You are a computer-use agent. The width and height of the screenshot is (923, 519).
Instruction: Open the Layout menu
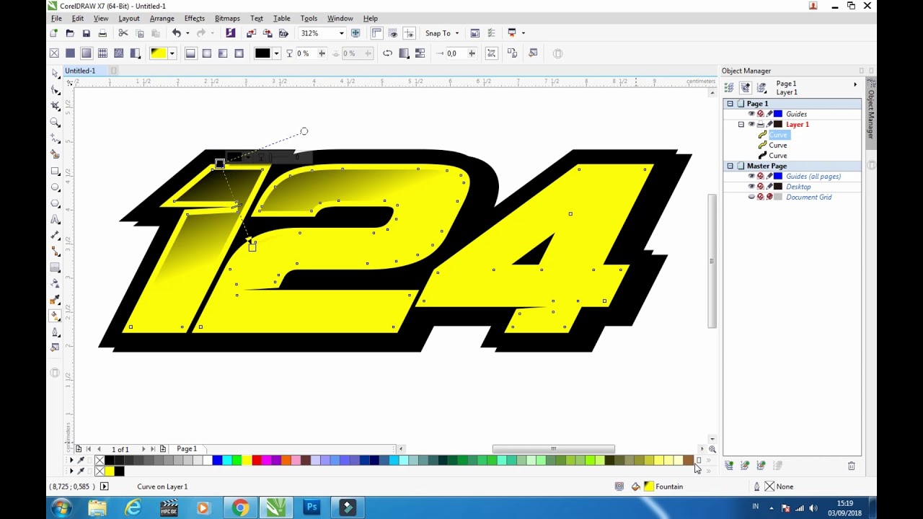tap(129, 18)
